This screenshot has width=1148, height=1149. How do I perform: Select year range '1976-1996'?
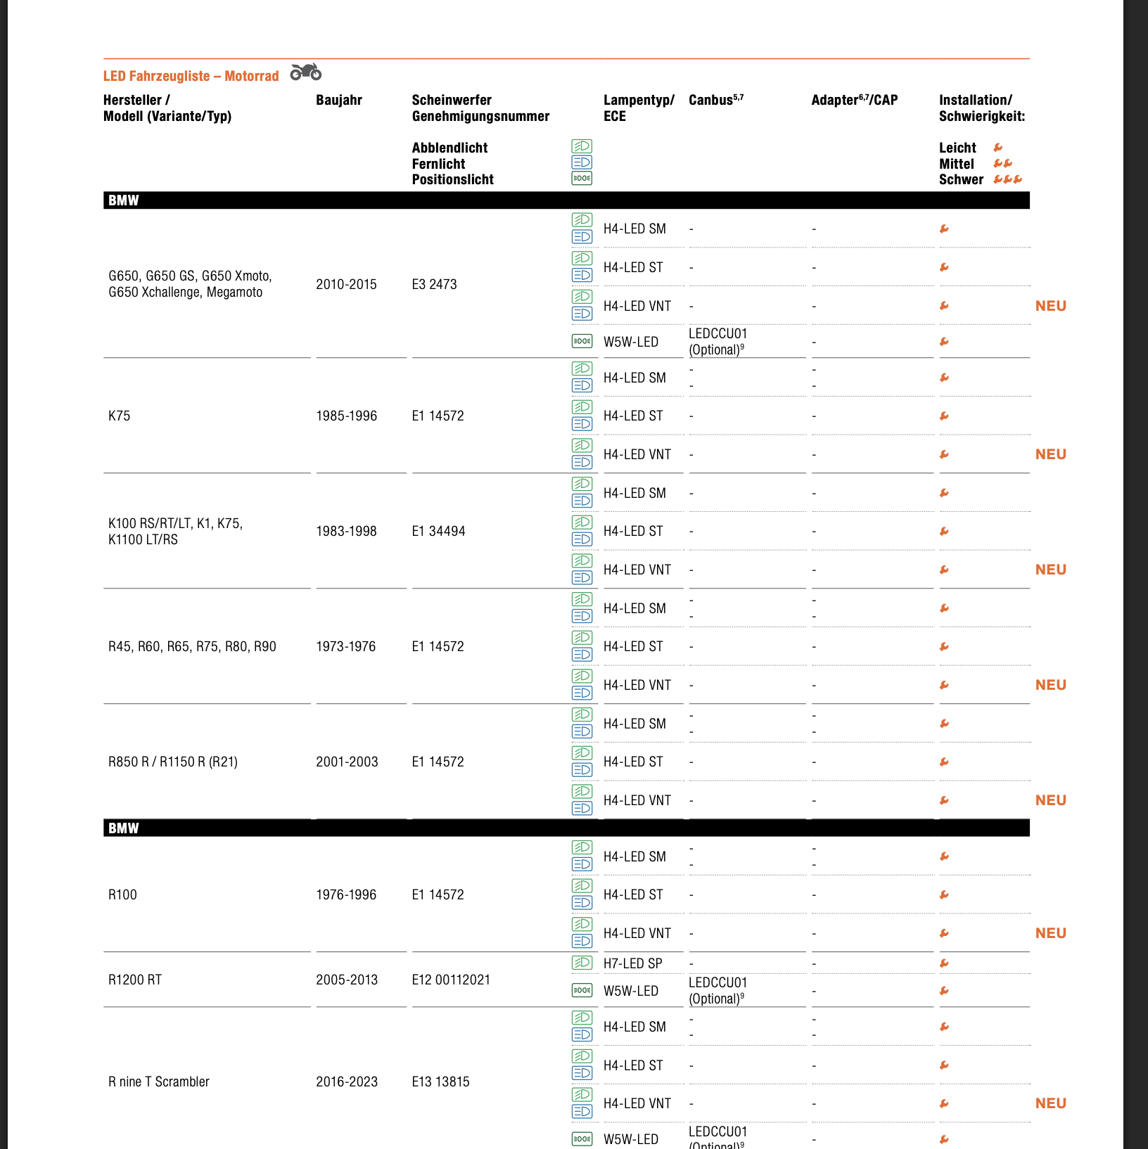346,894
